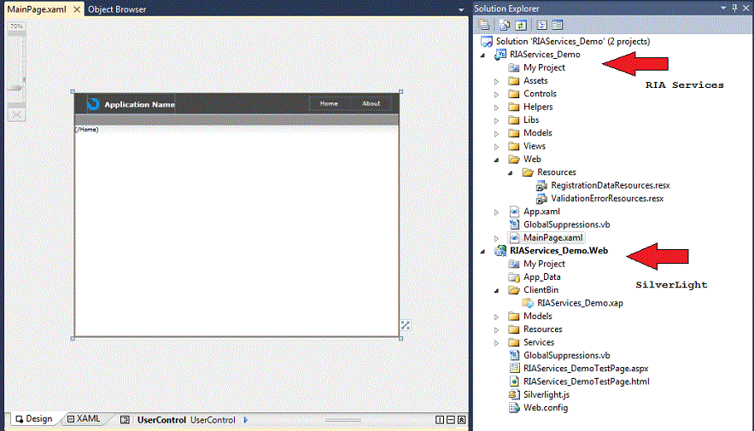Click the blue breadcrumb arrow after UserControl
This screenshot has height=431, width=754.
[246, 420]
